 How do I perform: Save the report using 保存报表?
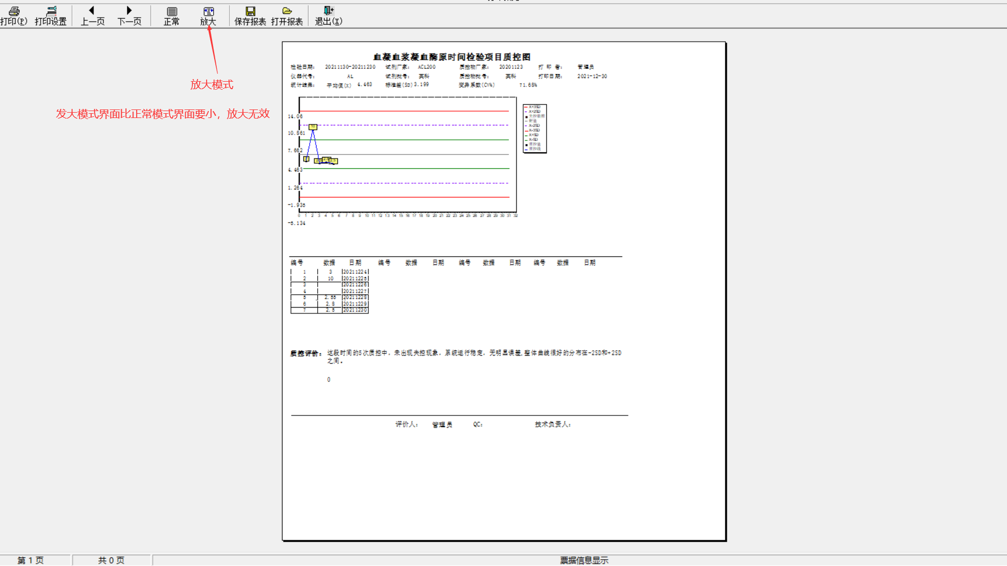pos(250,16)
